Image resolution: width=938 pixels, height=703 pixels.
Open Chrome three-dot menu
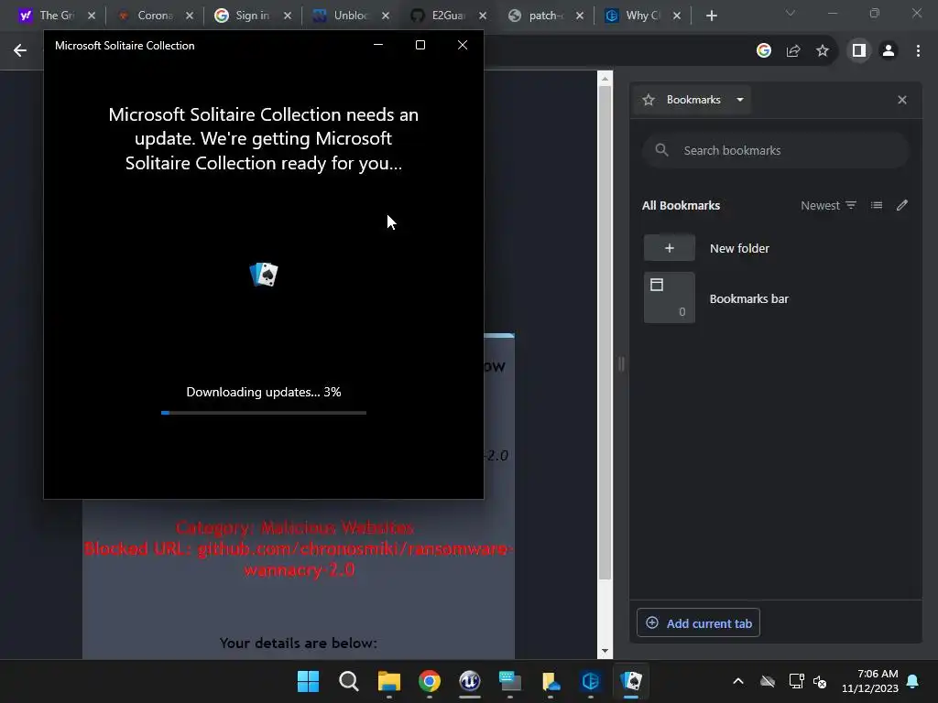[x=918, y=51]
